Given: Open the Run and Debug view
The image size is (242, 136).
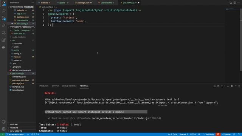Looking at the screenshot, I should (x=3, y=25).
